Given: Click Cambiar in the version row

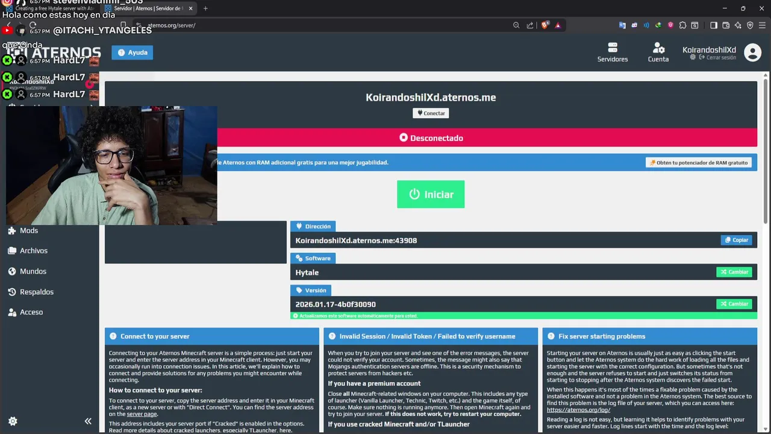Looking at the screenshot, I should pyautogui.click(x=734, y=304).
